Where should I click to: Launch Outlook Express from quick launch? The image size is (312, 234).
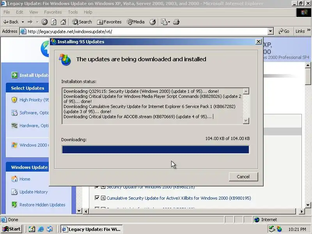pyautogui.click(x=50, y=229)
